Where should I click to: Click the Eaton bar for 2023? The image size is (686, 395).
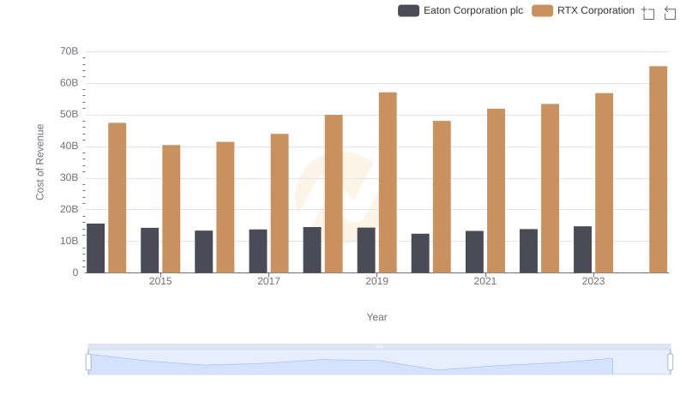pos(583,249)
